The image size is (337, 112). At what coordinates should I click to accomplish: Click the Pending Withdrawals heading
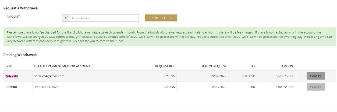[20, 55]
